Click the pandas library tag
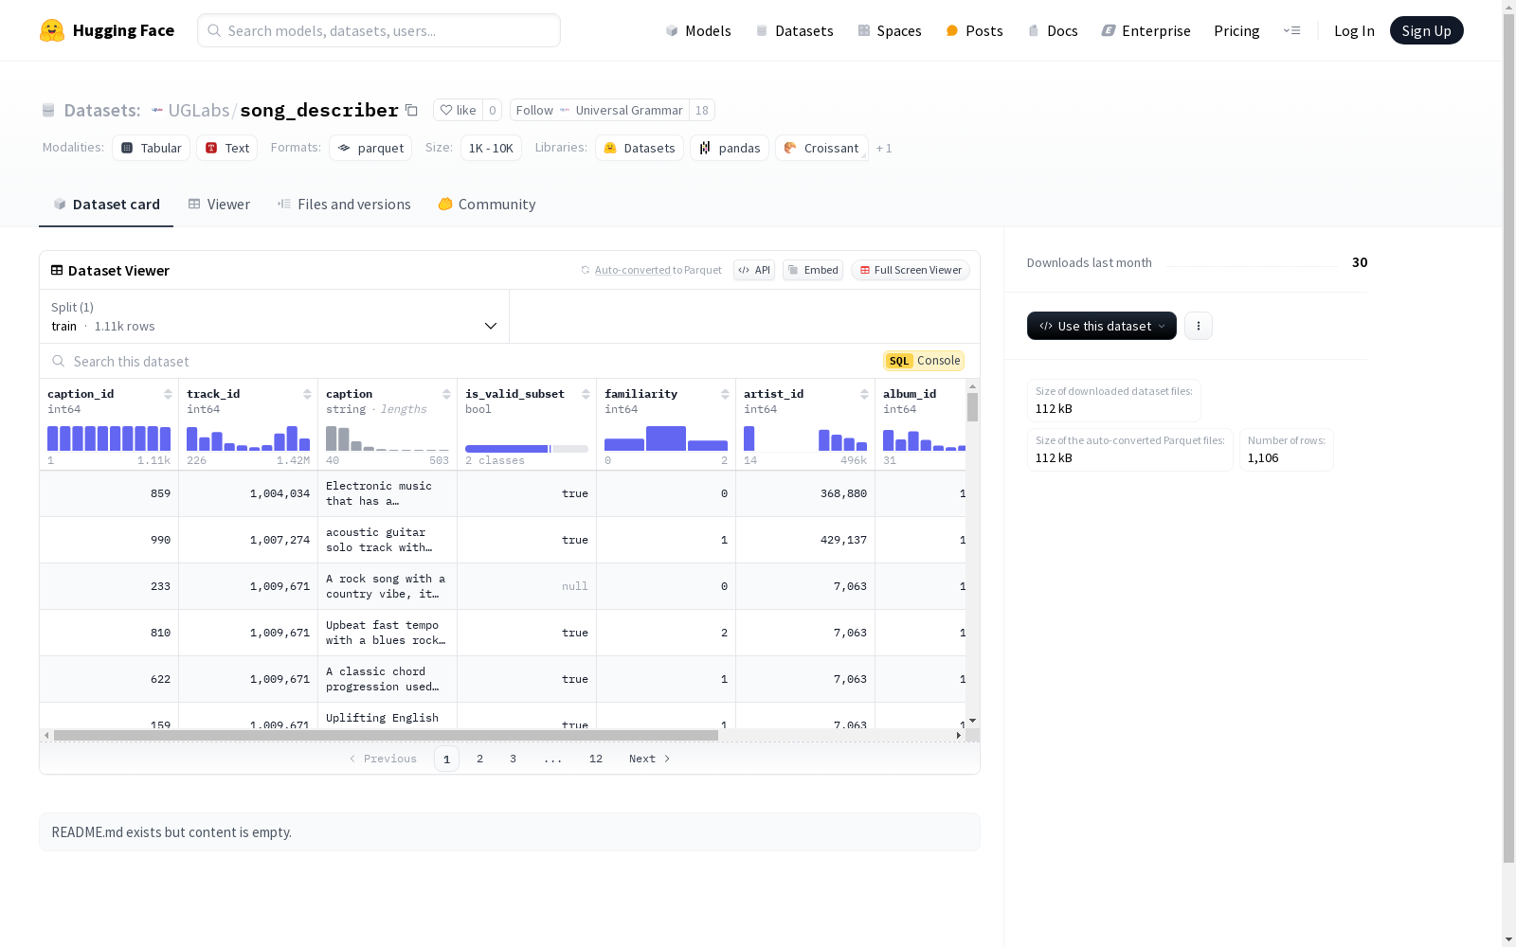The height and width of the screenshot is (947, 1516). [730, 148]
